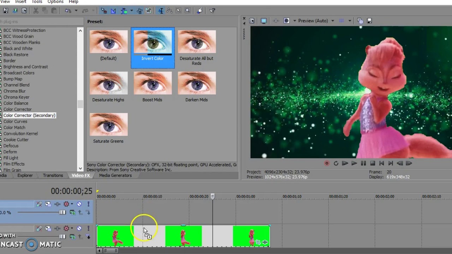Click the Make Compositing Child arrow on the bottom track

point(88,236)
